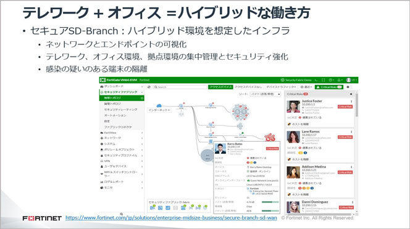Click the topology refresh icon
The width and height of the screenshot is (410, 229).
[x=149, y=87]
